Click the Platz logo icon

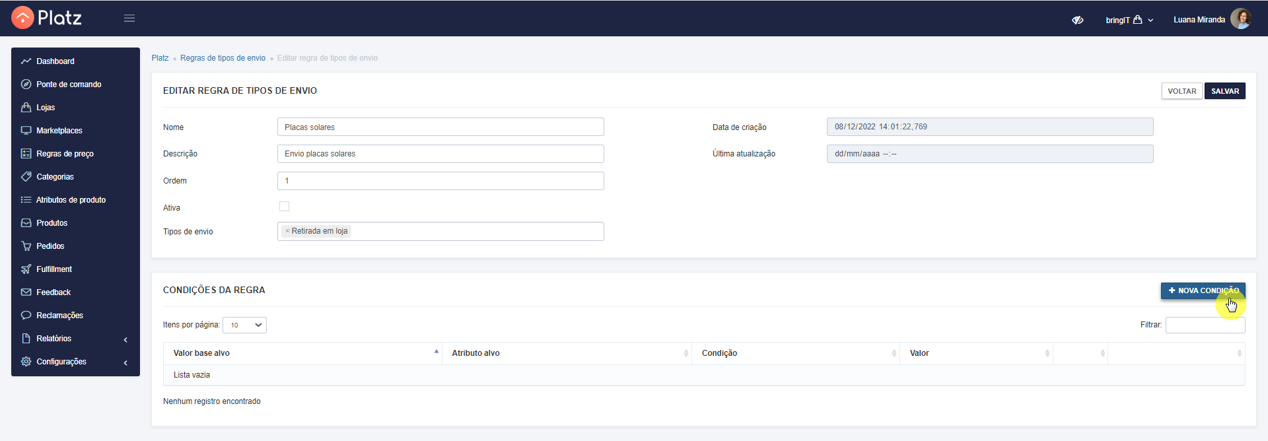click(x=22, y=18)
